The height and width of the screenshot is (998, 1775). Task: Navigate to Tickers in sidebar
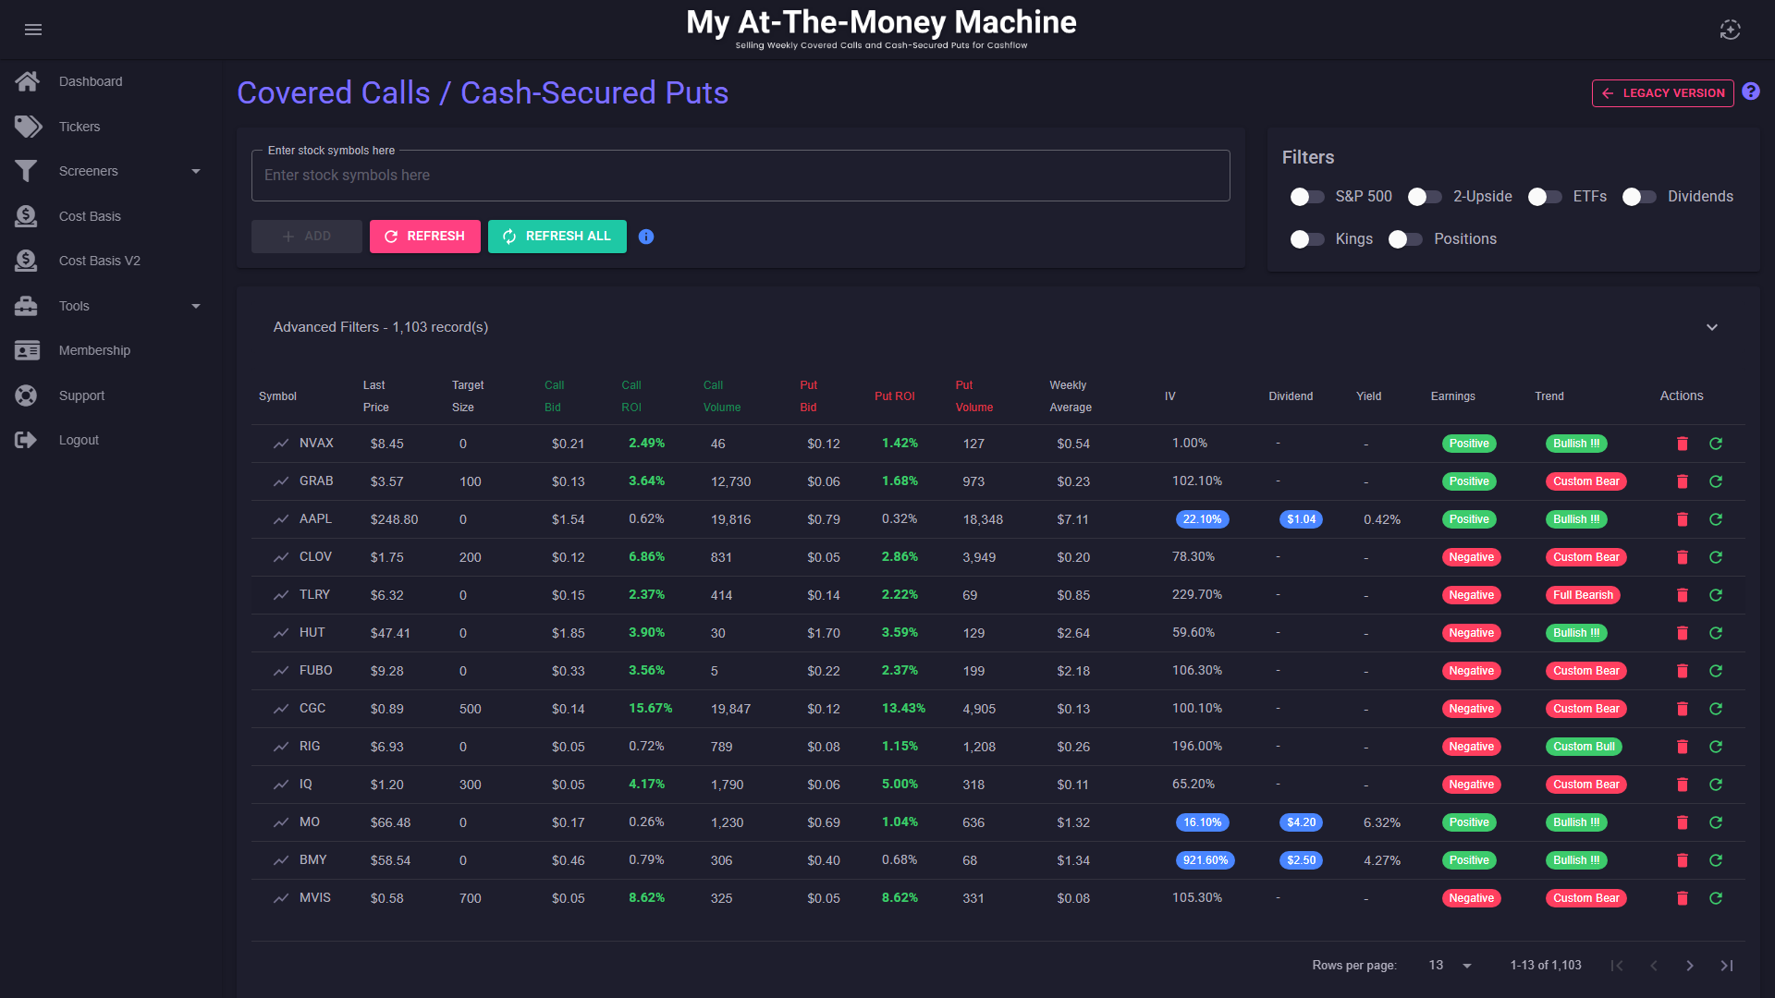point(80,127)
